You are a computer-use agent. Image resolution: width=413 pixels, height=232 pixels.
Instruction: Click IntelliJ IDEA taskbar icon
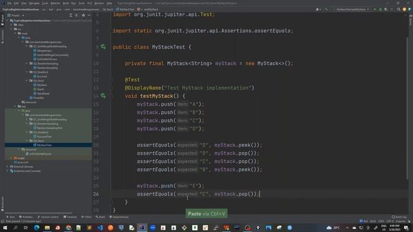click(x=142, y=227)
